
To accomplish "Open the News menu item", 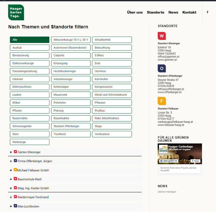I will pyautogui.click(x=173, y=12).
